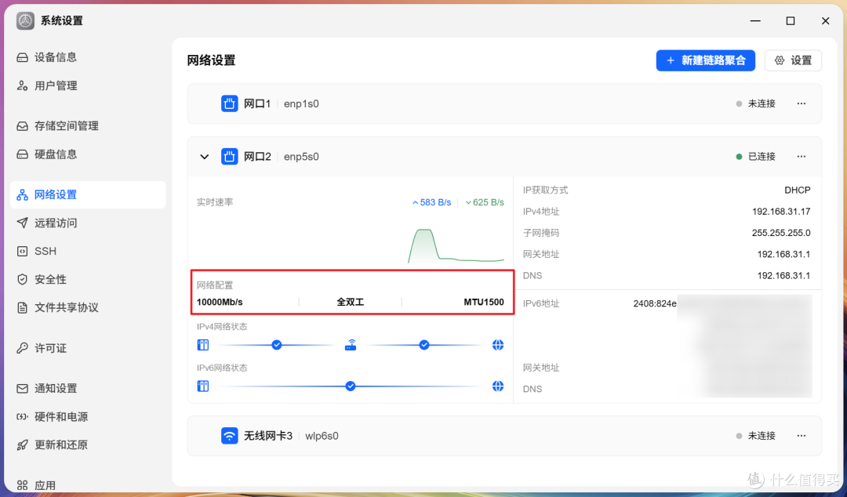Click the IPv6 status checkmark

(x=351, y=386)
